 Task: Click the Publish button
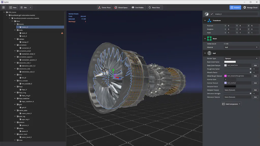point(235,8)
